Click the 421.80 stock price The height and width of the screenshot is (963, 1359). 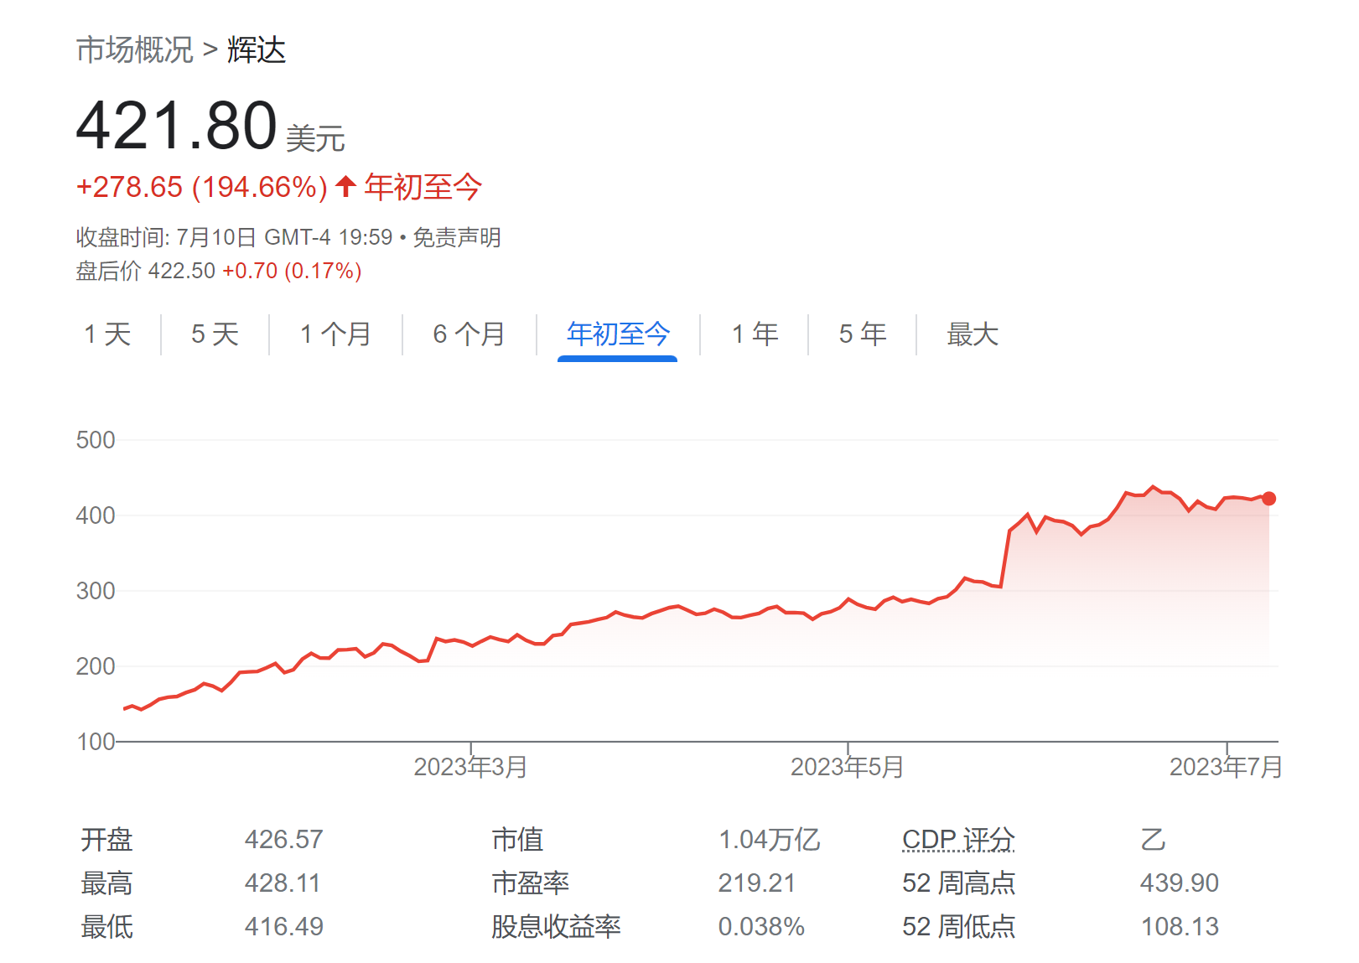(176, 126)
